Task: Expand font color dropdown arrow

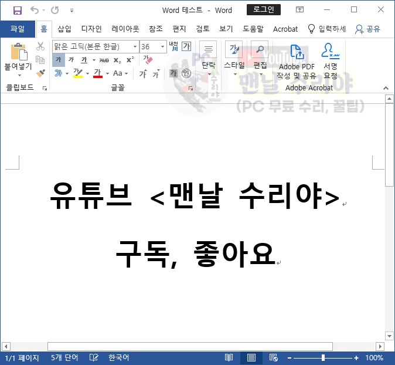Action: [107, 74]
